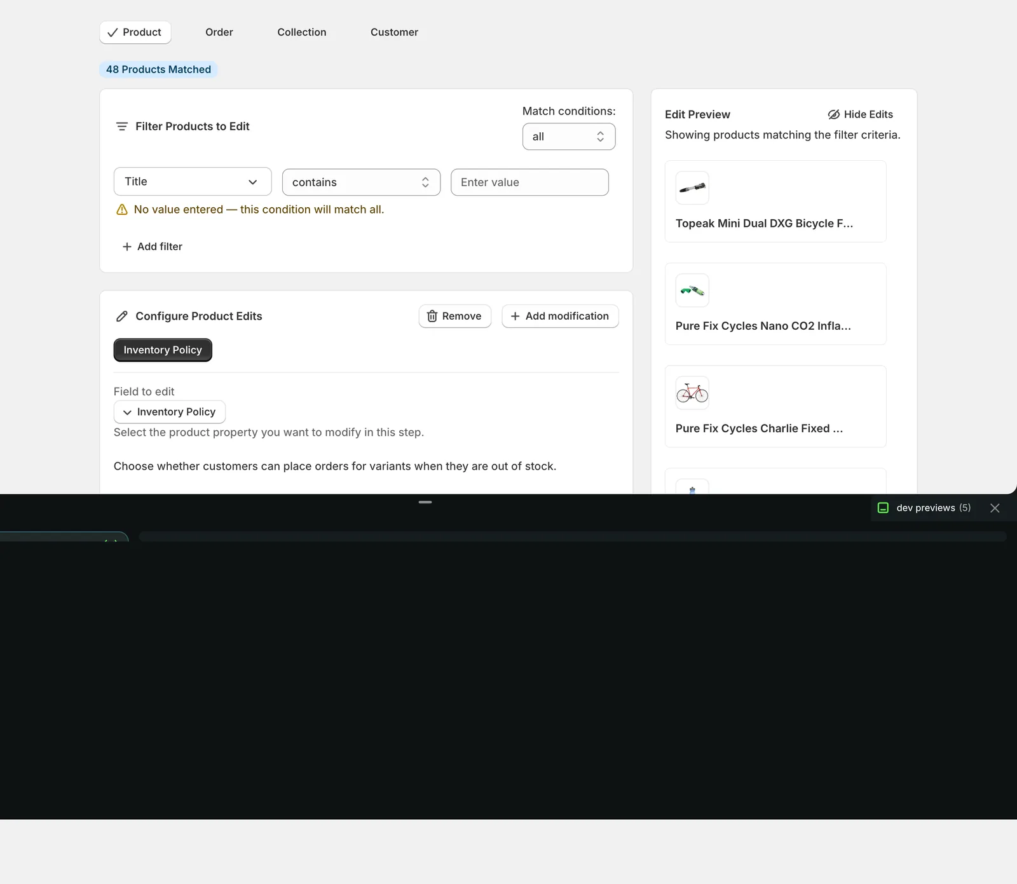Viewport: 1017px width, 884px height.
Task: Click the Pure Fix Cycles Charlie Fixed title
Action: point(759,428)
